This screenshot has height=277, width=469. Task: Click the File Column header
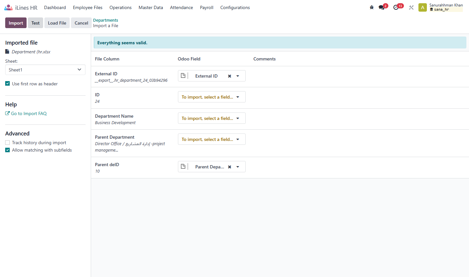pos(107,59)
